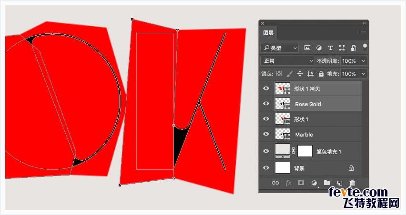The height and width of the screenshot is (215, 406).
Task: Select the 颜色填充 1 layer name
Action: tap(329, 152)
